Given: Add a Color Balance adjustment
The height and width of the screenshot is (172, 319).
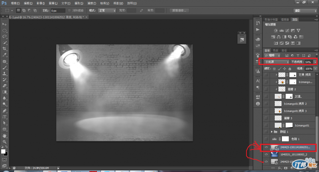Looking at the screenshot, I should (x=279, y=37).
